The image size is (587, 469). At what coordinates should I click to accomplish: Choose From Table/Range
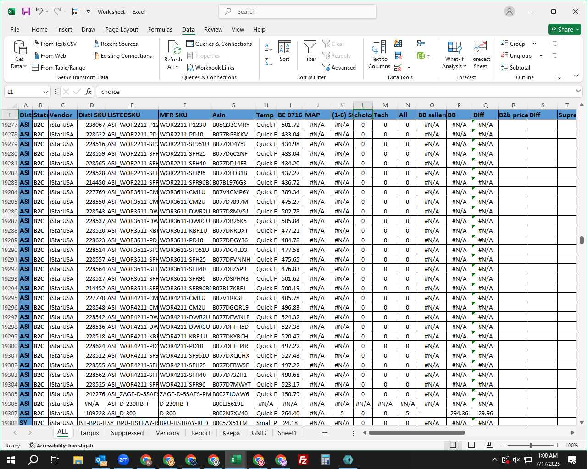coord(58,67)
